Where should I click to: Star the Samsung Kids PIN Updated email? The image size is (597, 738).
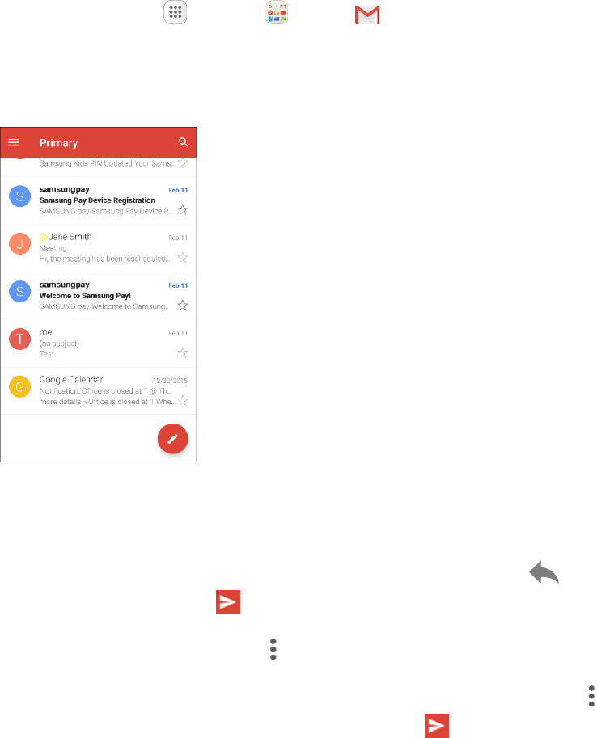(x=183, y=162)
